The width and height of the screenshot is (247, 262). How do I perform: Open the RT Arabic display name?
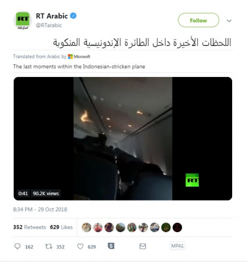click(x=52, y=16)
